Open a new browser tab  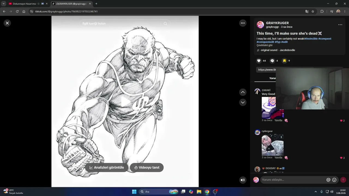pos(96,4)
